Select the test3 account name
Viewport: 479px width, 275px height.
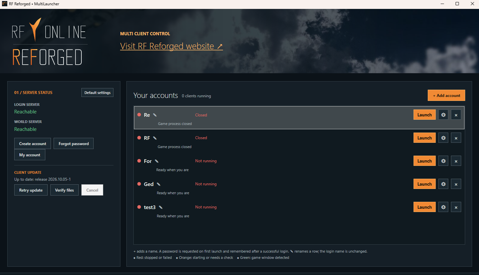(x=150, y=207)
